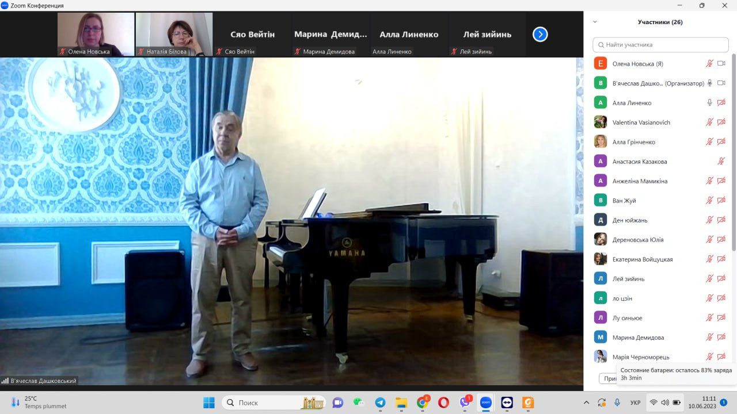This screenshot has height=414, width=737.
Task: Select Олена Новська video thumbnail in the strip
Action: pyautogui.click(x=96, y=34)
